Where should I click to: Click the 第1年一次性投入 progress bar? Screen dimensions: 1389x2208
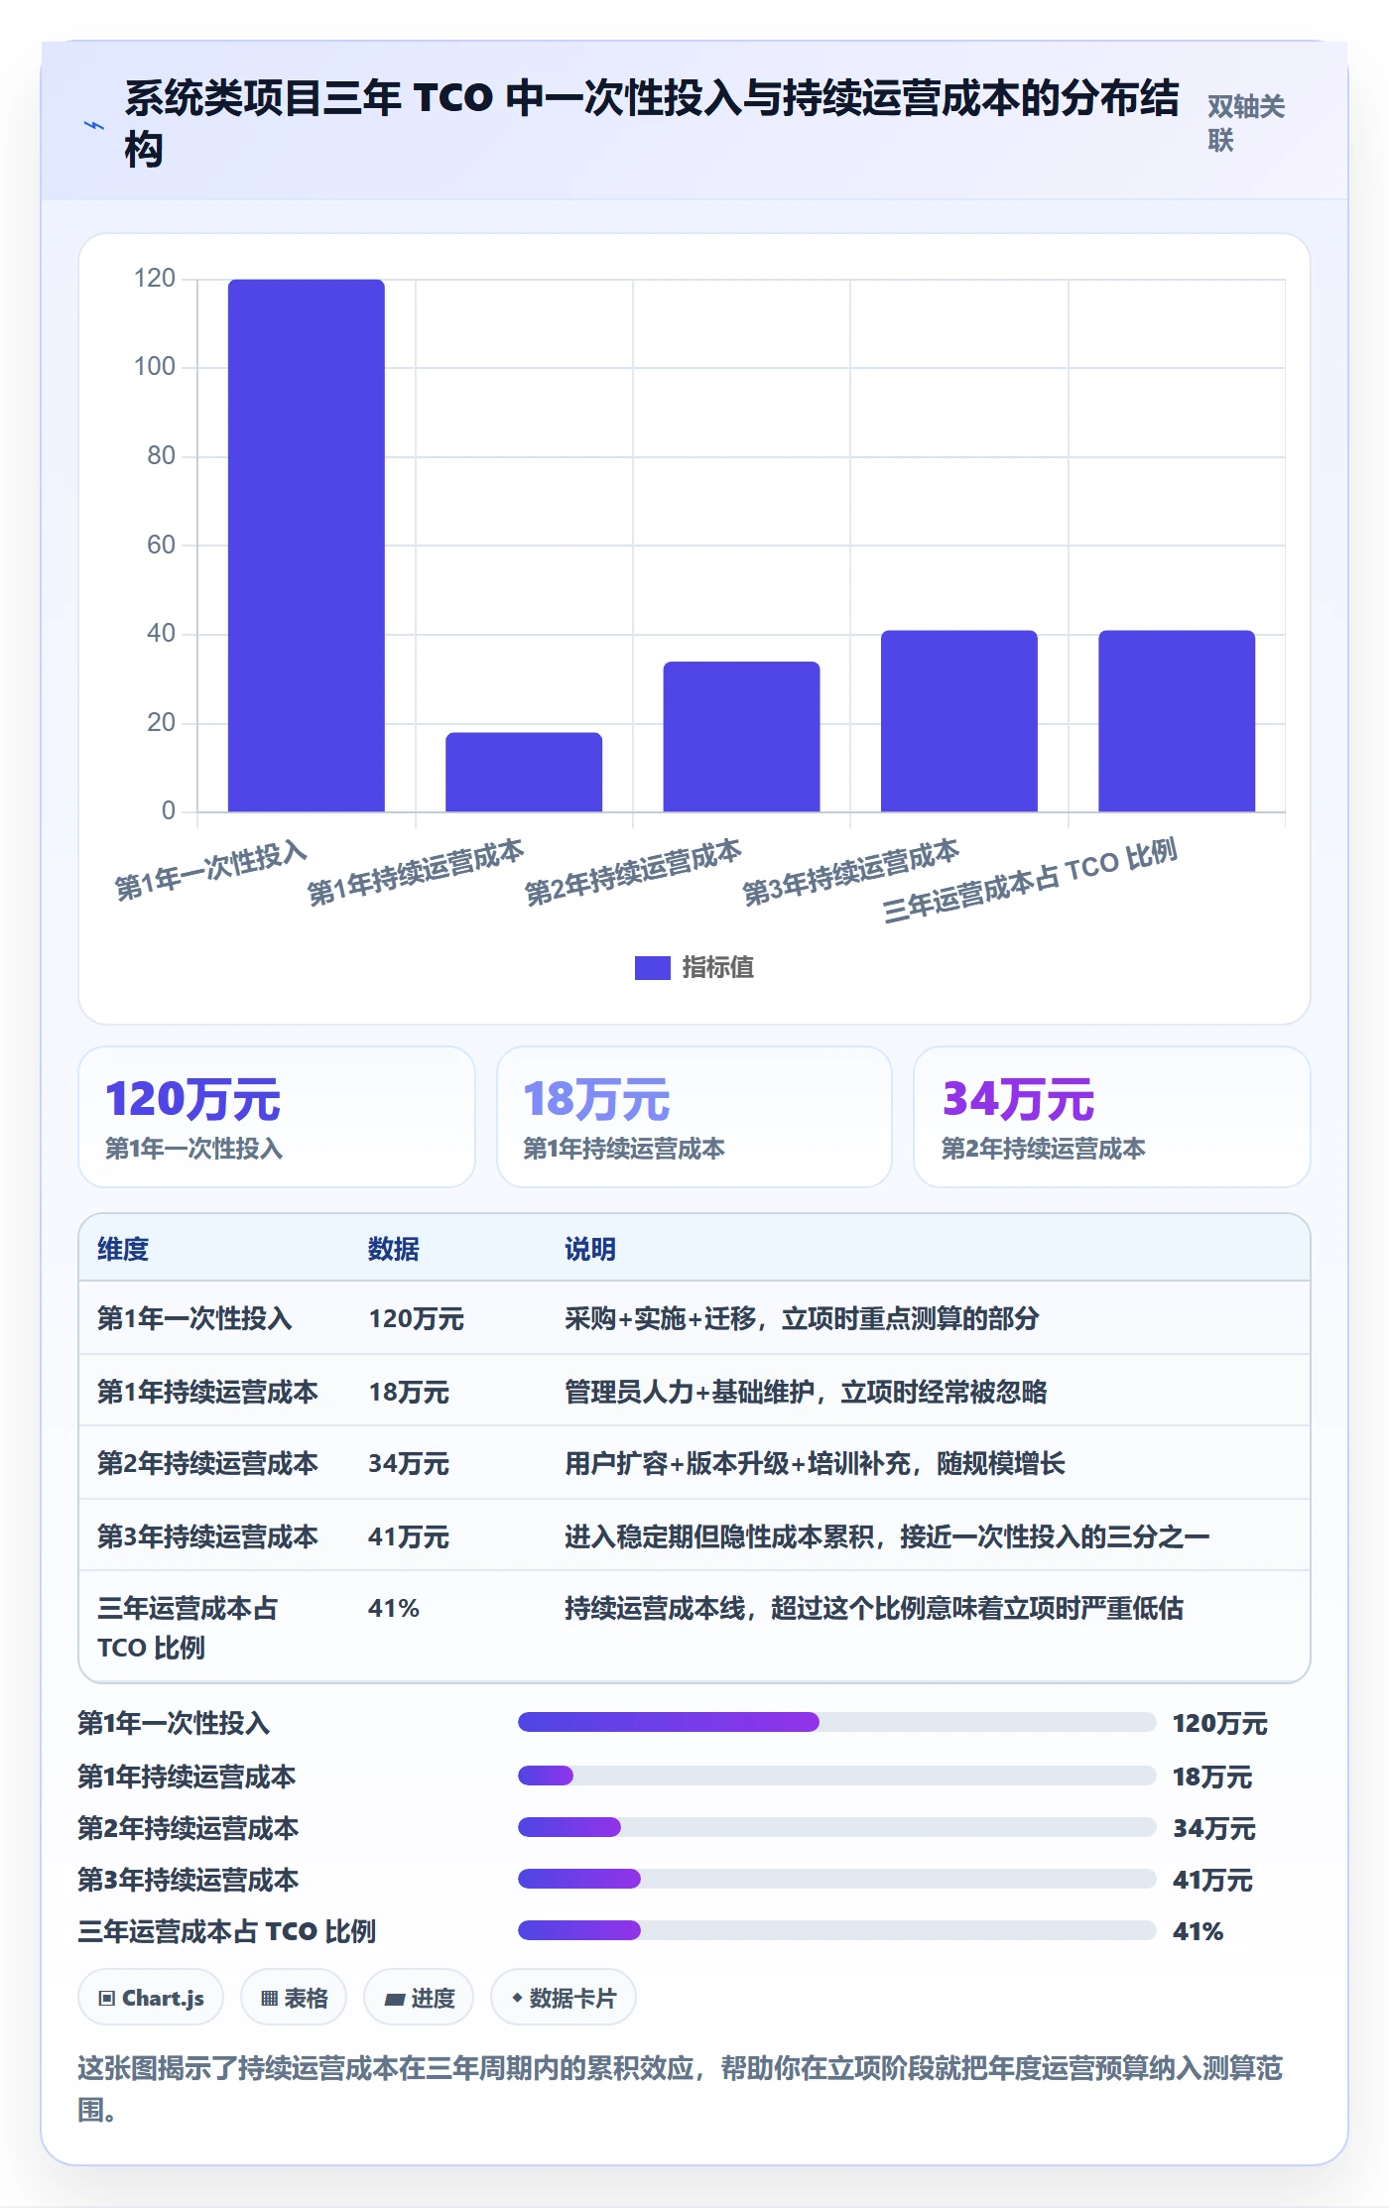click(836, 1722)
